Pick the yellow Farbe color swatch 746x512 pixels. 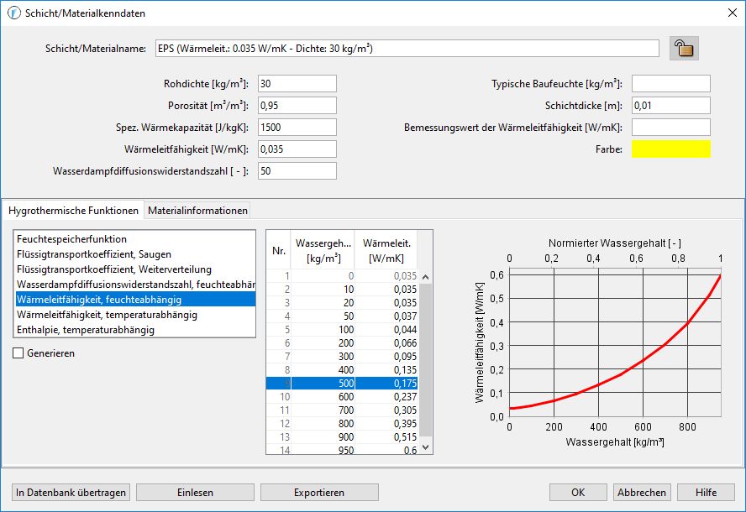(x=670, y=149)
